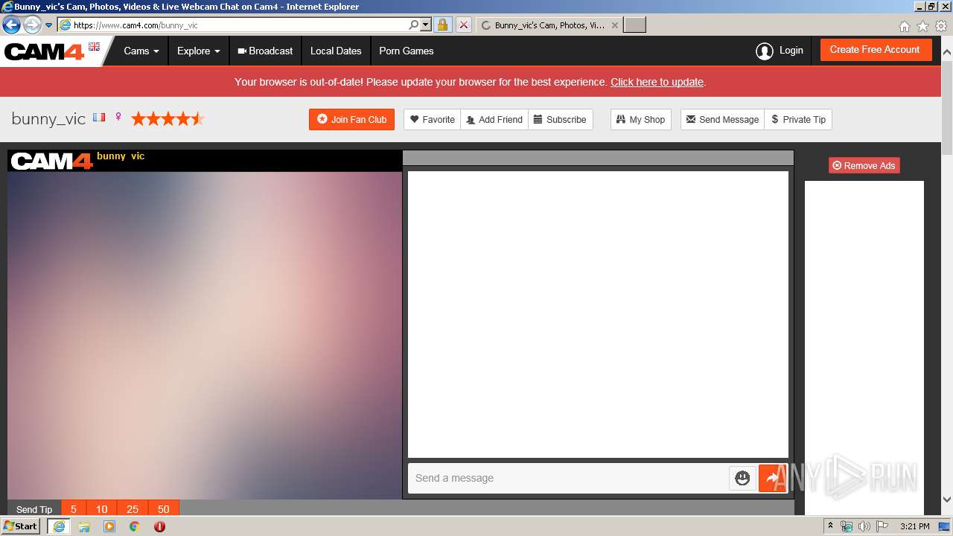Open Porn Games menu item
This screenshot has width=953, height=536.
(x=407, y=51)
